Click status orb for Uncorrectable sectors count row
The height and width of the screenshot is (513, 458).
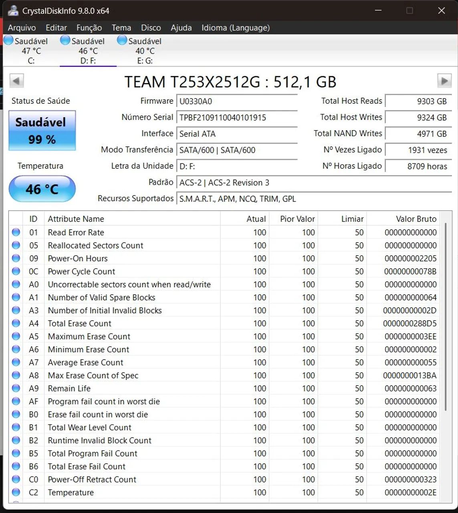pos(16,284)
